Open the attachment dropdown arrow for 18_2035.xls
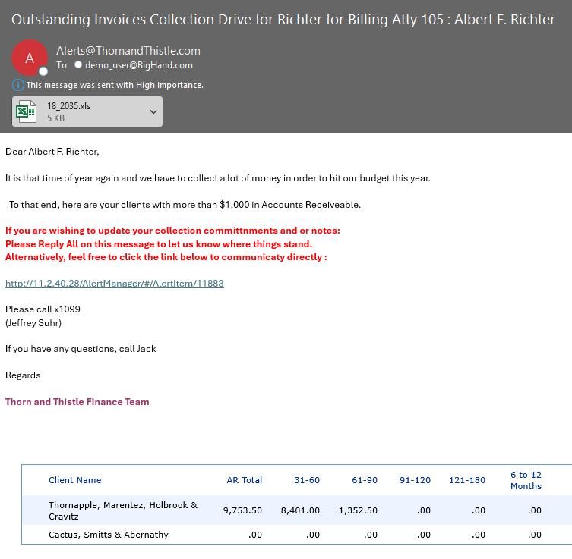The width and height of the screenshot is (572, 559). tap(153, 112)
